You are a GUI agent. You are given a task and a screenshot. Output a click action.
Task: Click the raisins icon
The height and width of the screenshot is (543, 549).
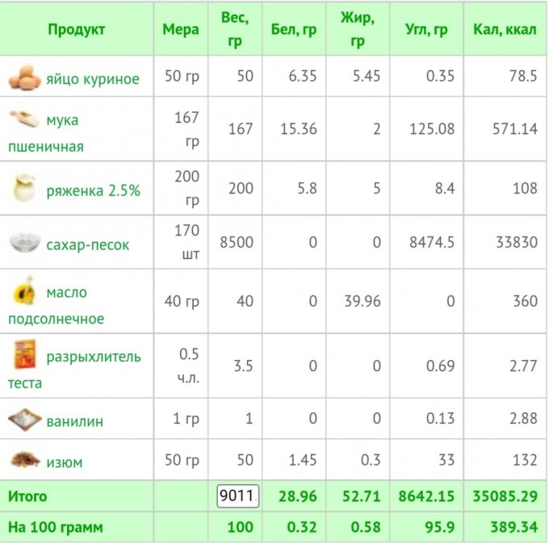(x=24, y=461)
